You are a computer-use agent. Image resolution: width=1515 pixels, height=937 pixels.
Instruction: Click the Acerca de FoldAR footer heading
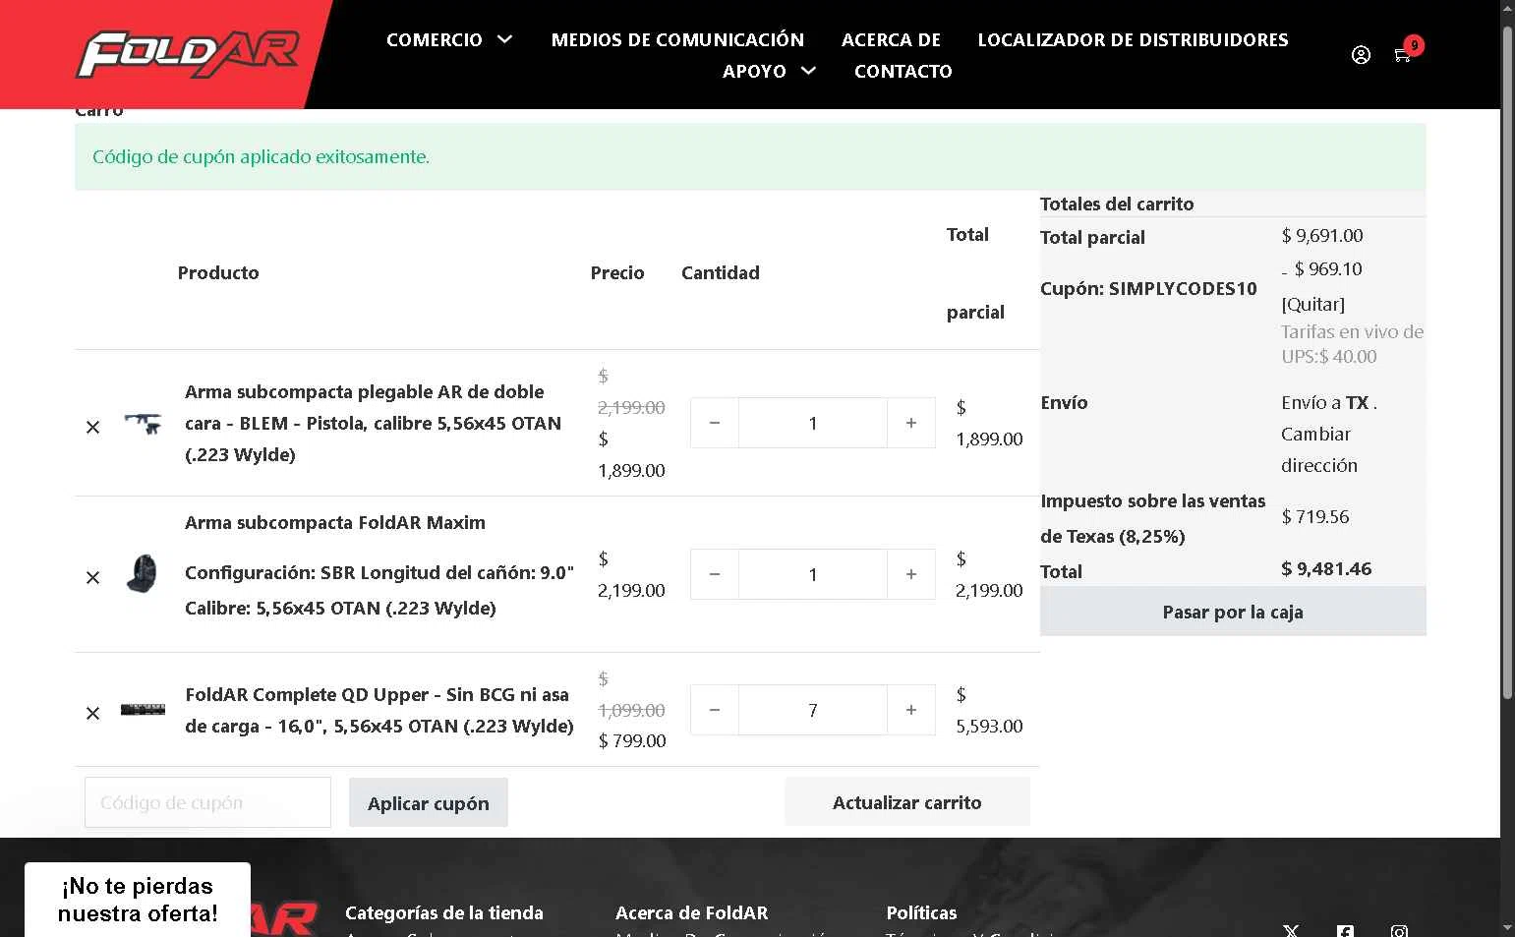692,912
